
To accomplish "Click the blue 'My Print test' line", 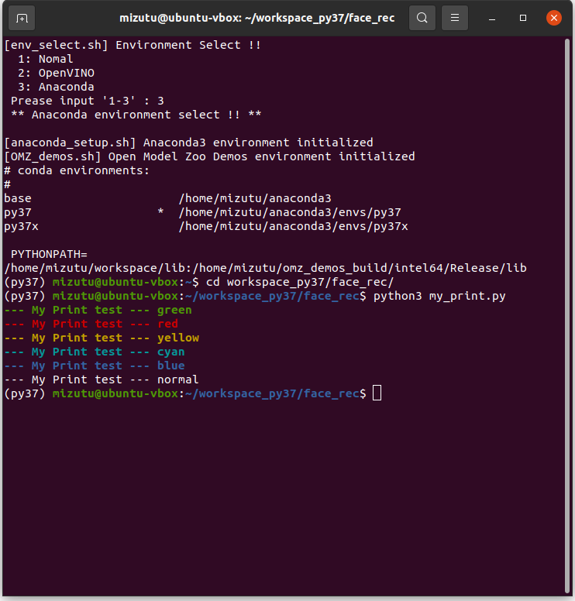I will (94, 366).
